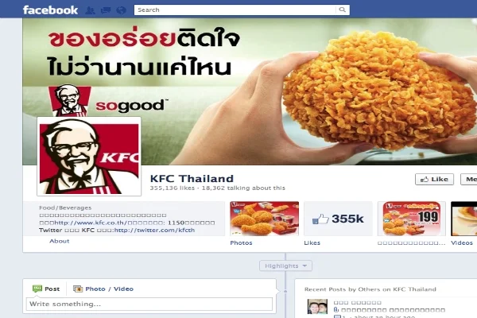The image size is (477, 318).
Task: Open the About link
Action: click(x=60, y=241)
